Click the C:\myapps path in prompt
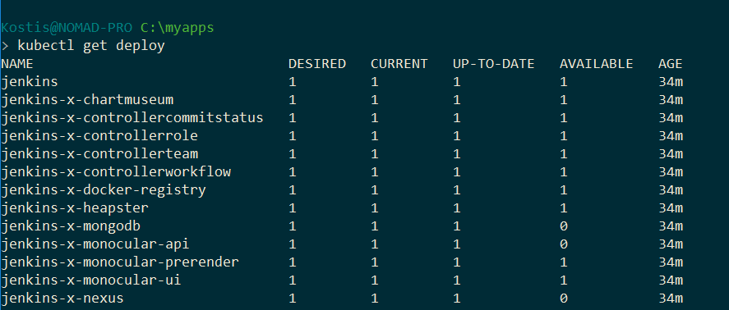 pos(178,29)
